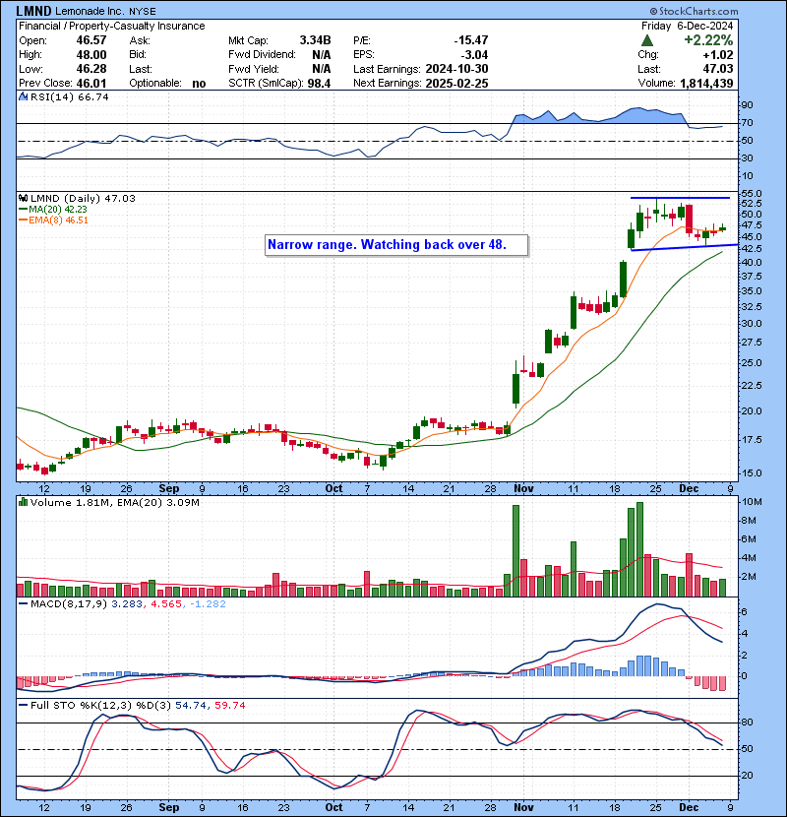Click the Ask label
The width and height of the screenshot is (787, 817).
pos(140,40)
